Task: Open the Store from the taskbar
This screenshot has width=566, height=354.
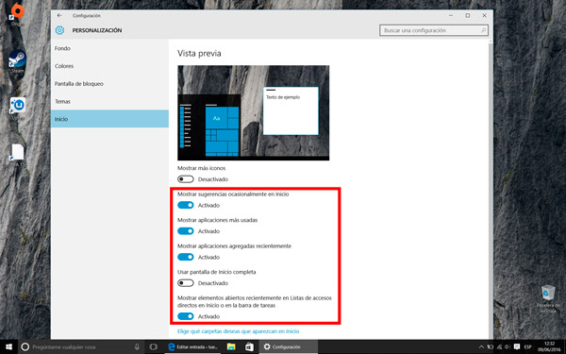Action: coord(249,346)
